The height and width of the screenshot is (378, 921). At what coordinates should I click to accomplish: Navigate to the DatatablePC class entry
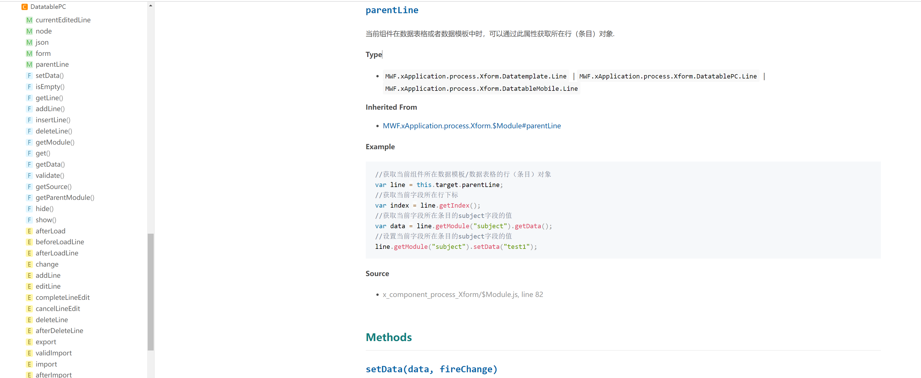point(48,7)
